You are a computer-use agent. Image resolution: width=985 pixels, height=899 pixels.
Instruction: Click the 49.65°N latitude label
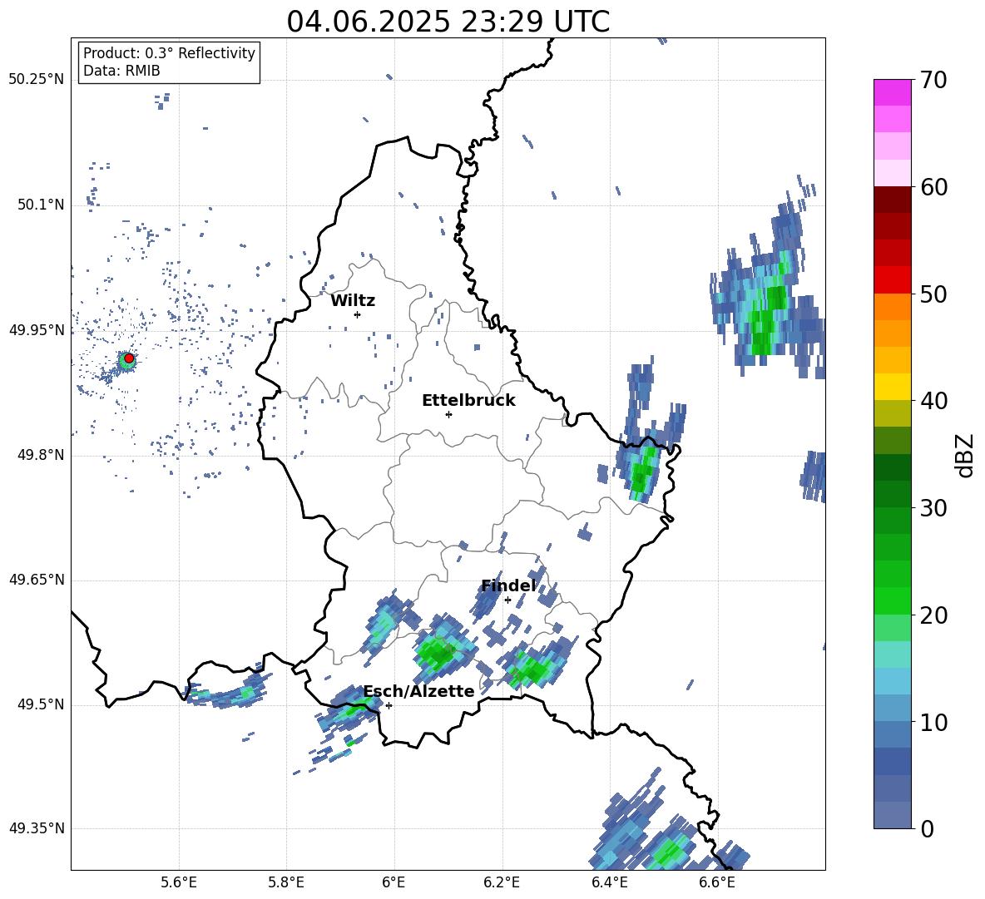[x=37, y=580]
